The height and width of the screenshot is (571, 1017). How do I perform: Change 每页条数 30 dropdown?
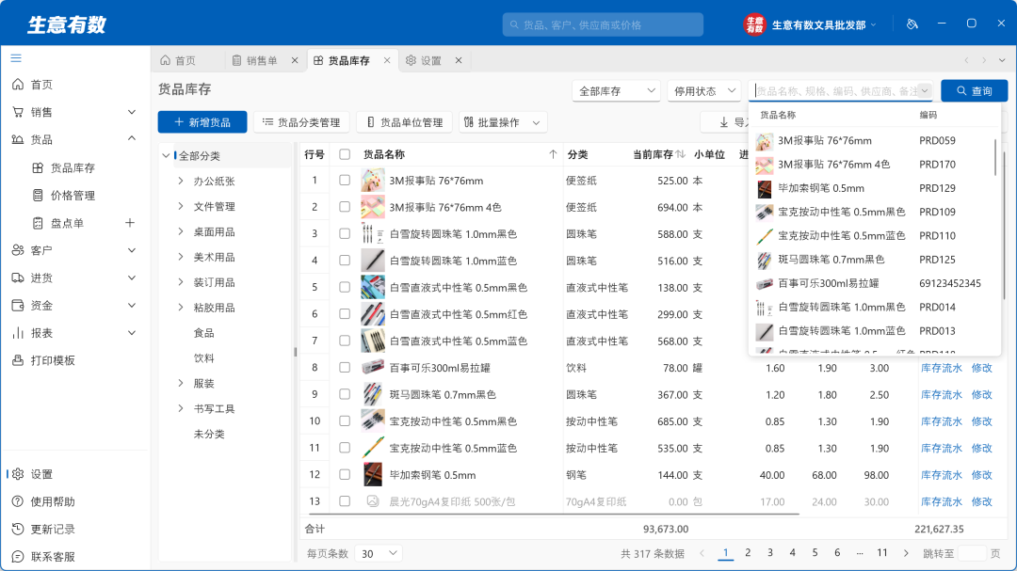pyautogui.click(x=379, y=553)
